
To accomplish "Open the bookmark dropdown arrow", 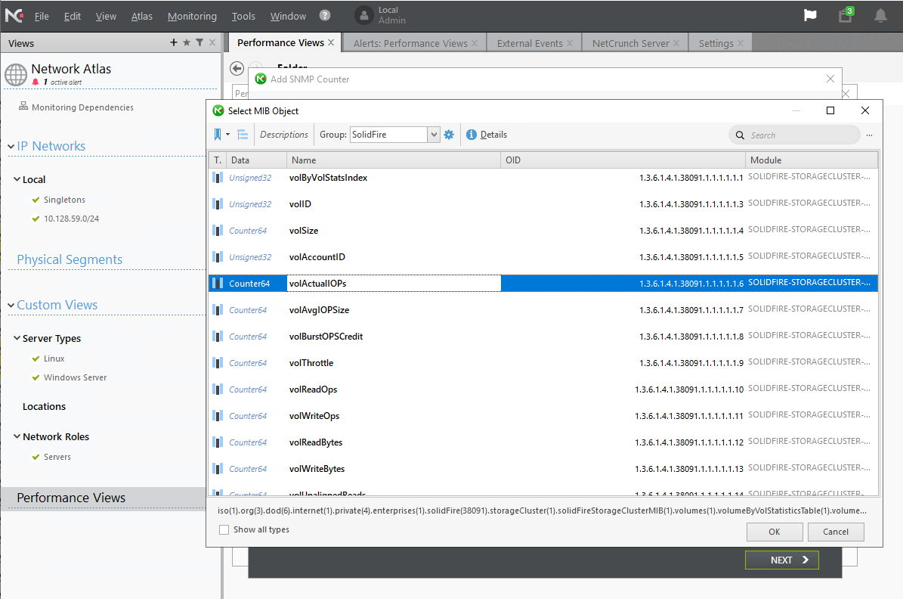I will (x=227, y=135).
